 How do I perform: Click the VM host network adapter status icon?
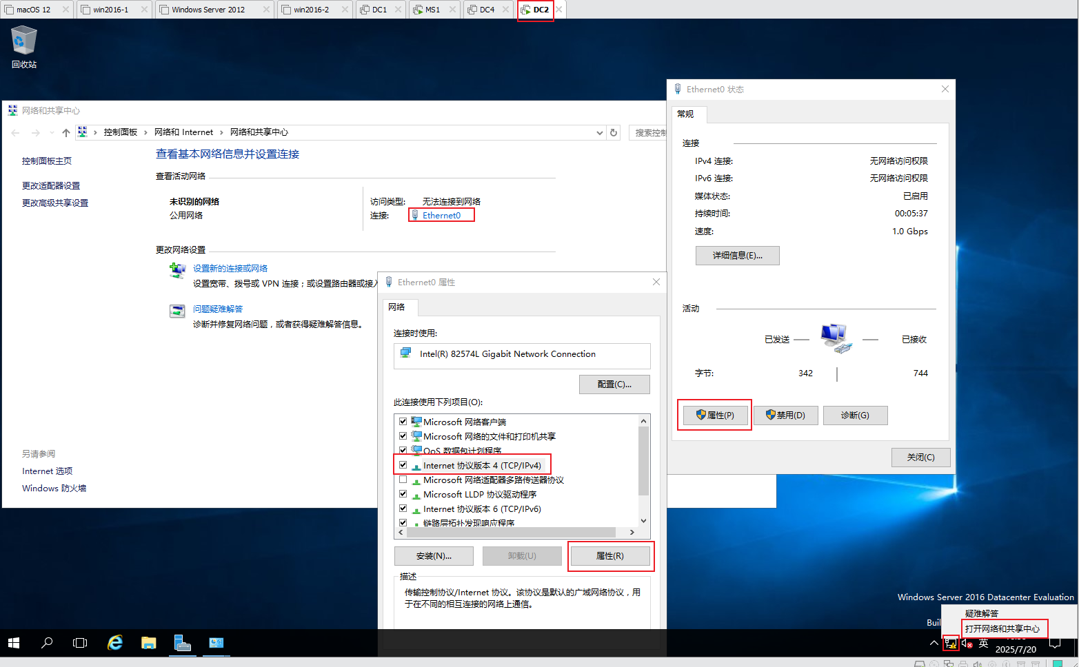coord(949,664)
